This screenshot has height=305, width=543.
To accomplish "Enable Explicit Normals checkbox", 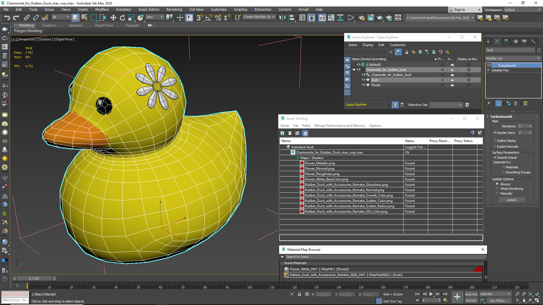I will pos(495,147).
